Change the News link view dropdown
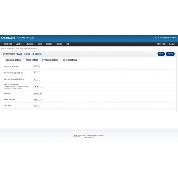This screenshot has height=178, width=178. pos(37,99)
